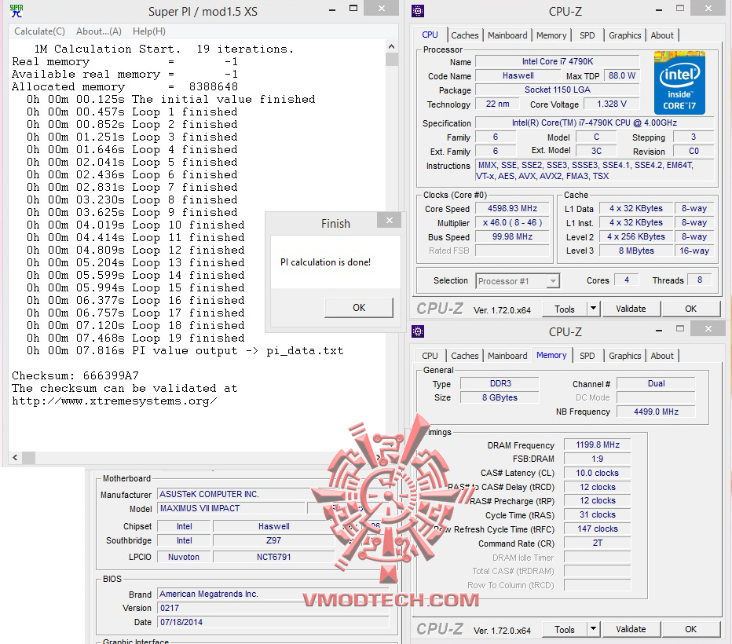Select Mainboard tab in lower CPU-Z window
Image resolution: width=732 pixels, height=644 pixels.
507,356
